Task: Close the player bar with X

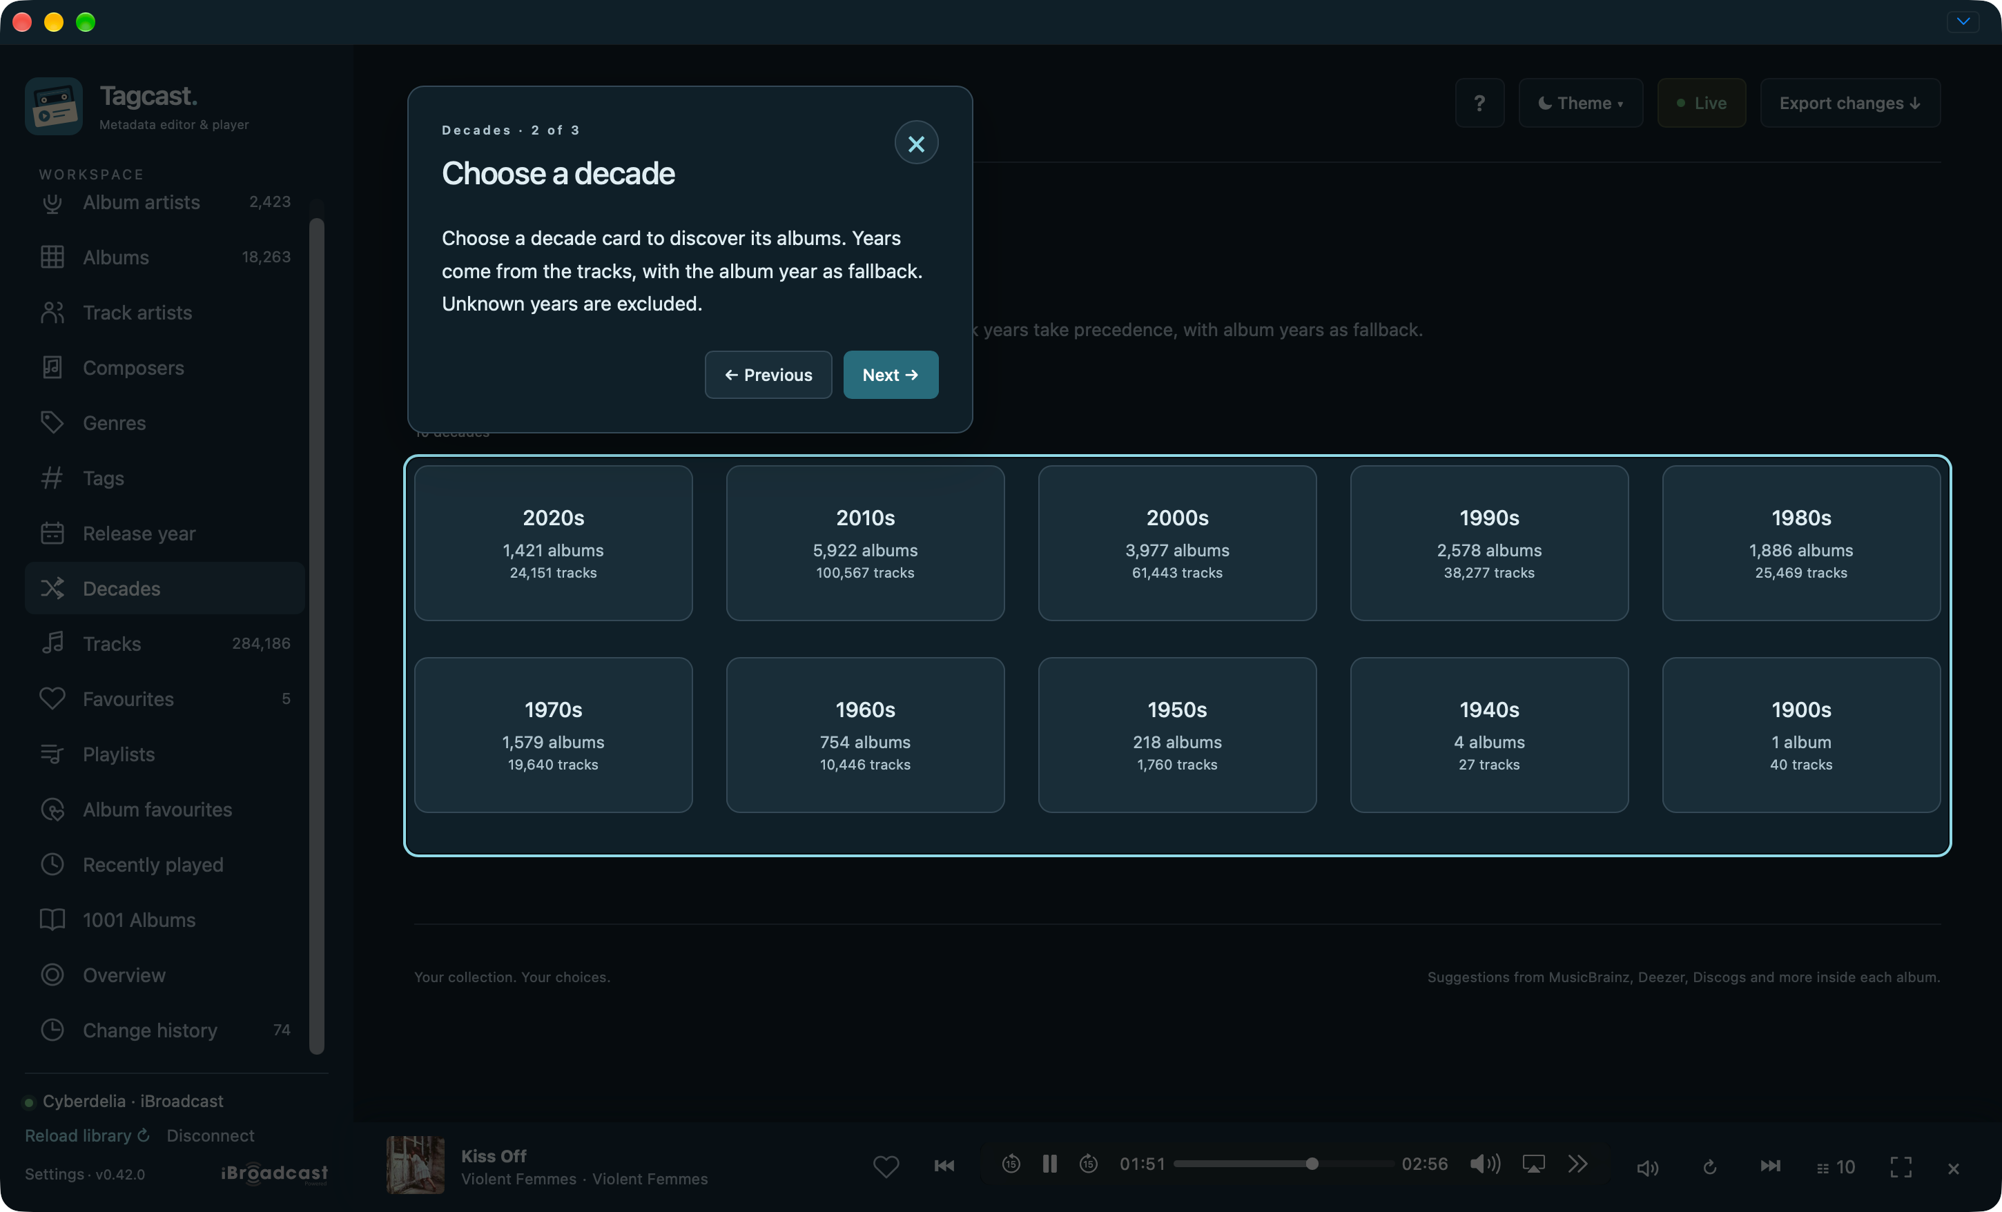Action: coord(1954,1169)
